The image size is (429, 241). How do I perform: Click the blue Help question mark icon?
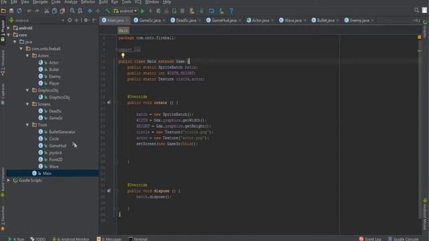[231, 11]
